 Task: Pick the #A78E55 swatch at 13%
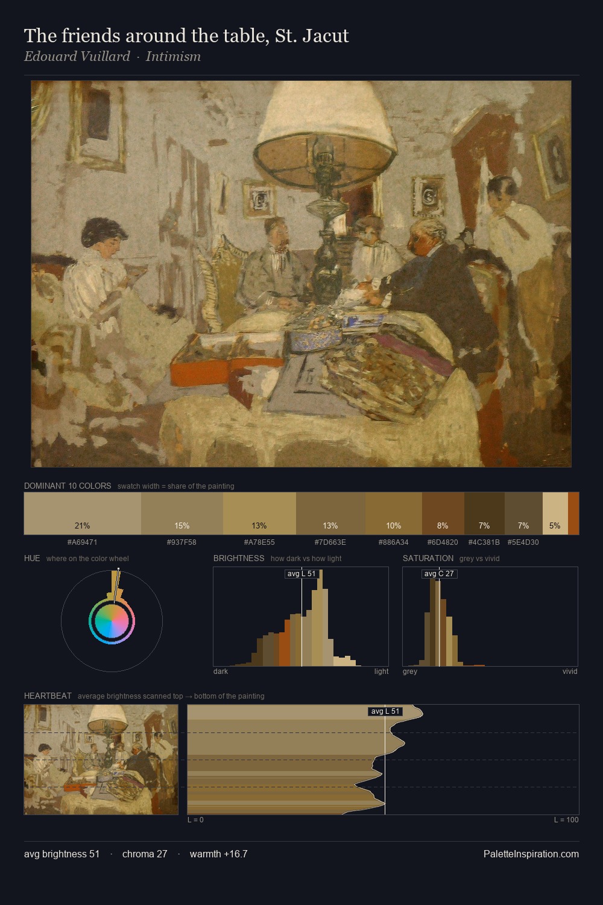259,513
